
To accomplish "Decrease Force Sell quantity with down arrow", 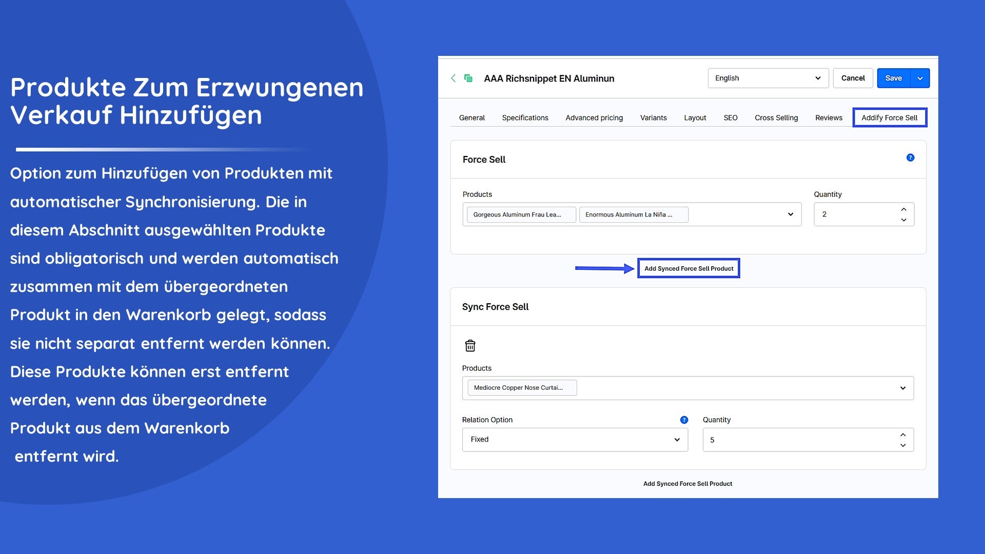I will click(903, 220).
